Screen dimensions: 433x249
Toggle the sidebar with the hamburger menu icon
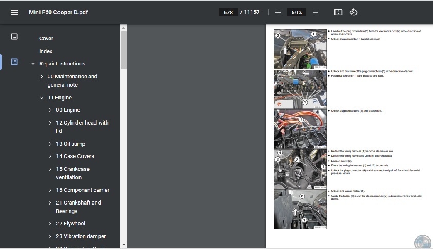[x=14, y=12]
